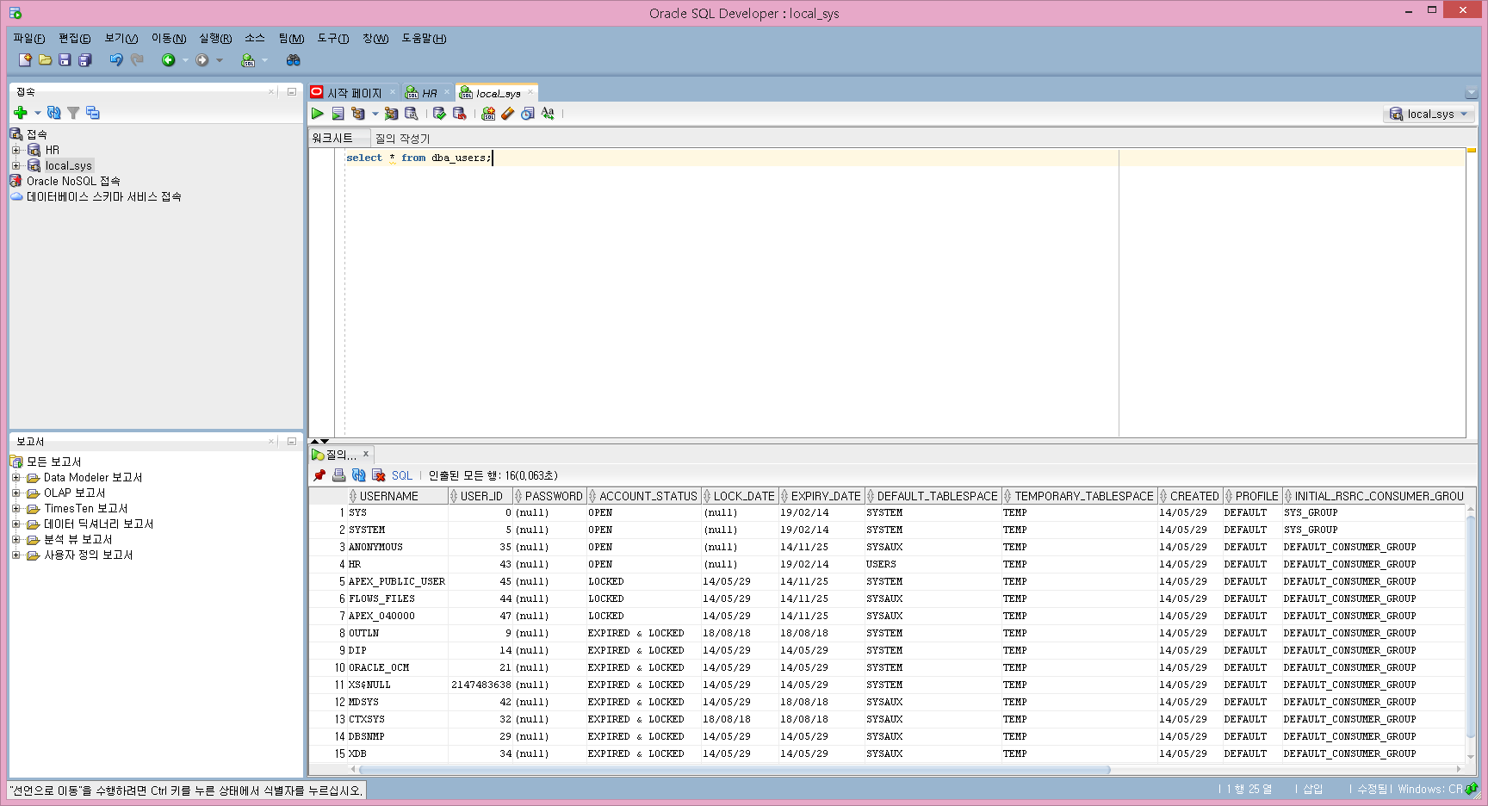
Task: Click the Schema Browser icon in connections panel
Action: click(x=93, y=113)
